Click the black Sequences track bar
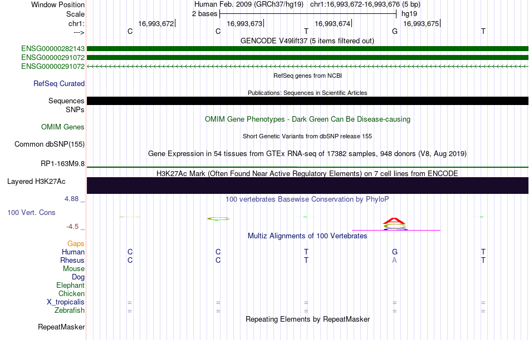529x340 pixels. pyautogui.click(x=307, y=101)
